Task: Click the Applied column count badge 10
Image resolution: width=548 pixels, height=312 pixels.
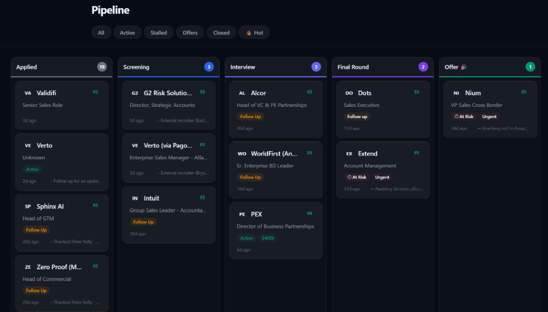Action: point(102,67)
